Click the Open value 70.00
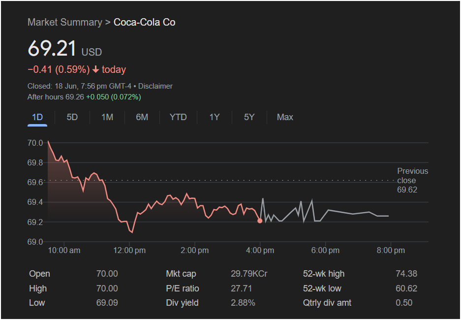This screenshot has height=320, width=461. pos(107,274)
